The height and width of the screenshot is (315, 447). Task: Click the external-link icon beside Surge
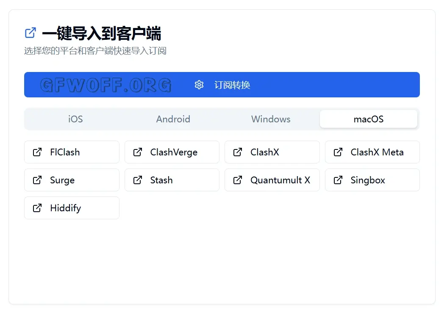coord(37,180)
